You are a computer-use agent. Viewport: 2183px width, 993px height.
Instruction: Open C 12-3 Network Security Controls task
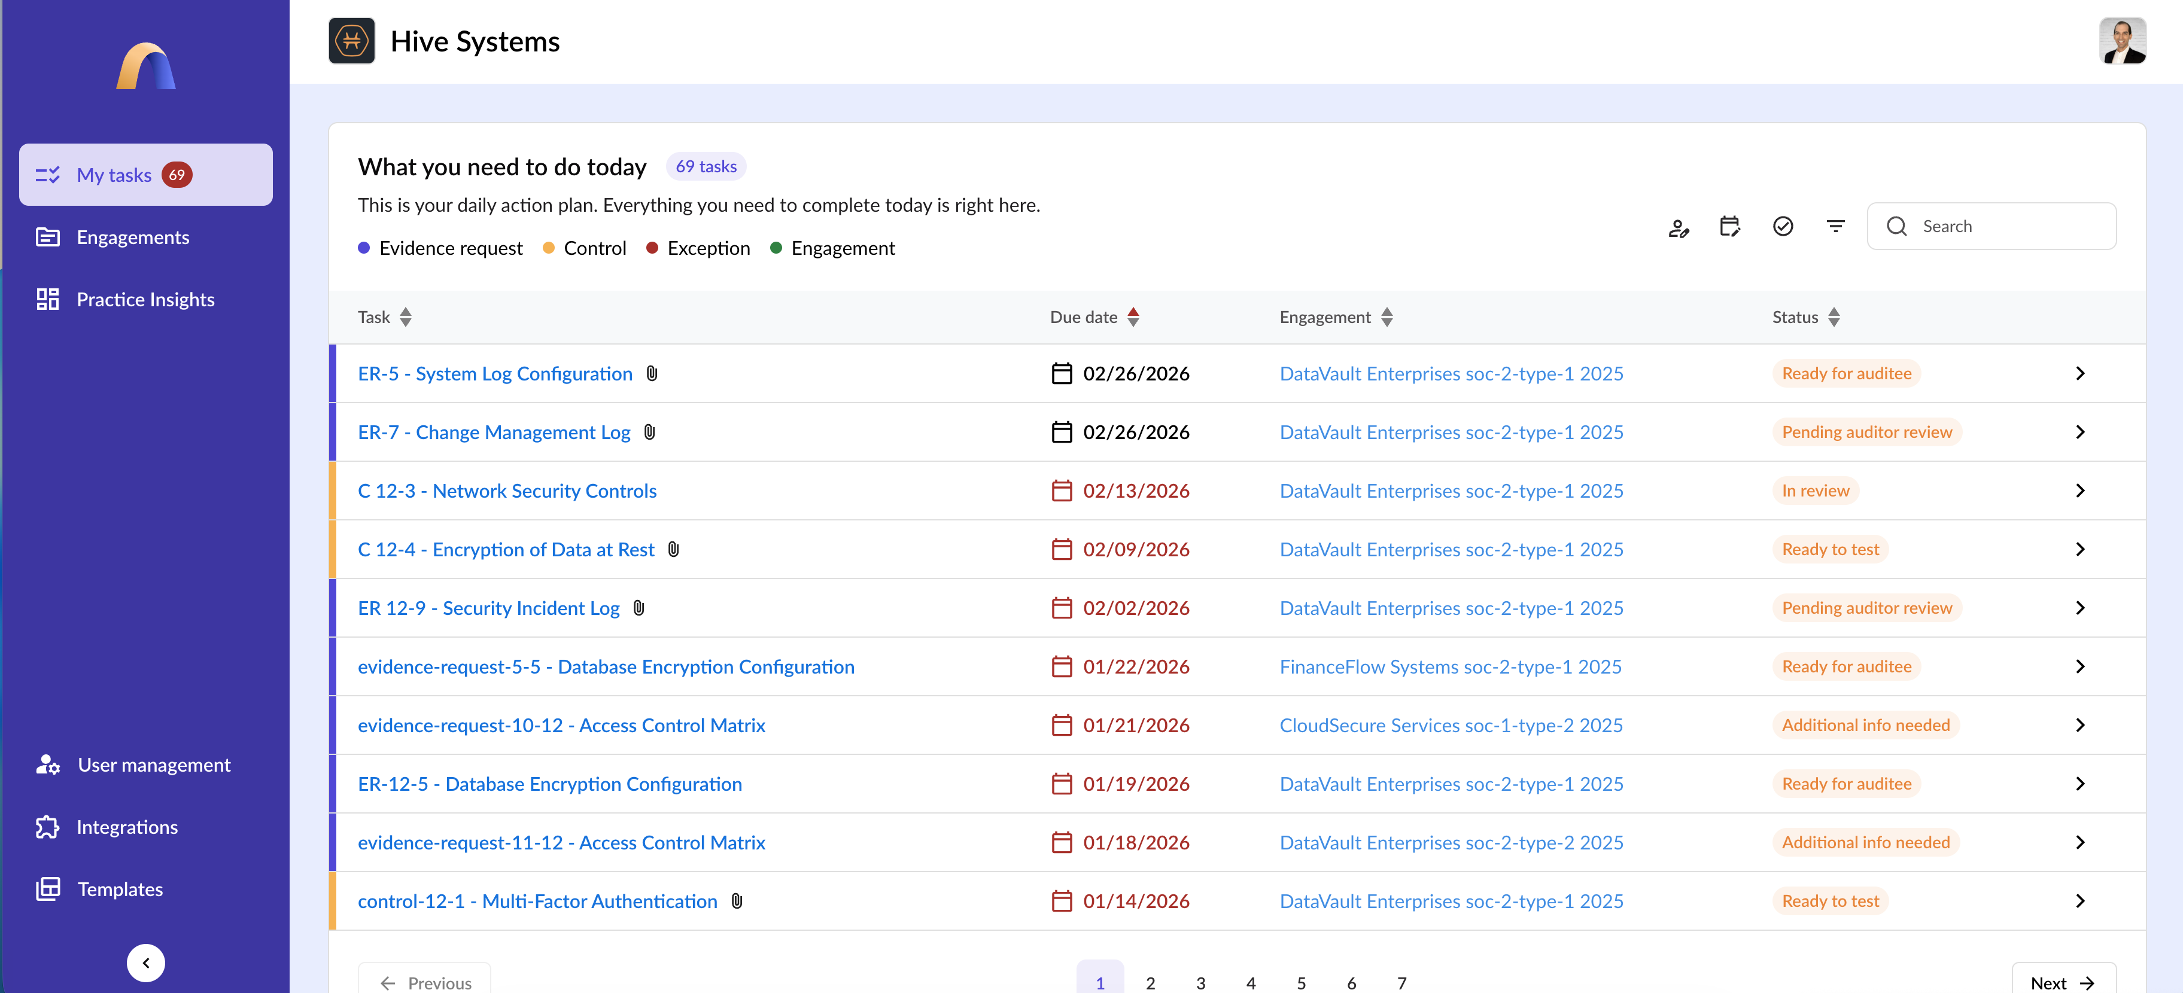pyautogui.click(x=507, y=492)
